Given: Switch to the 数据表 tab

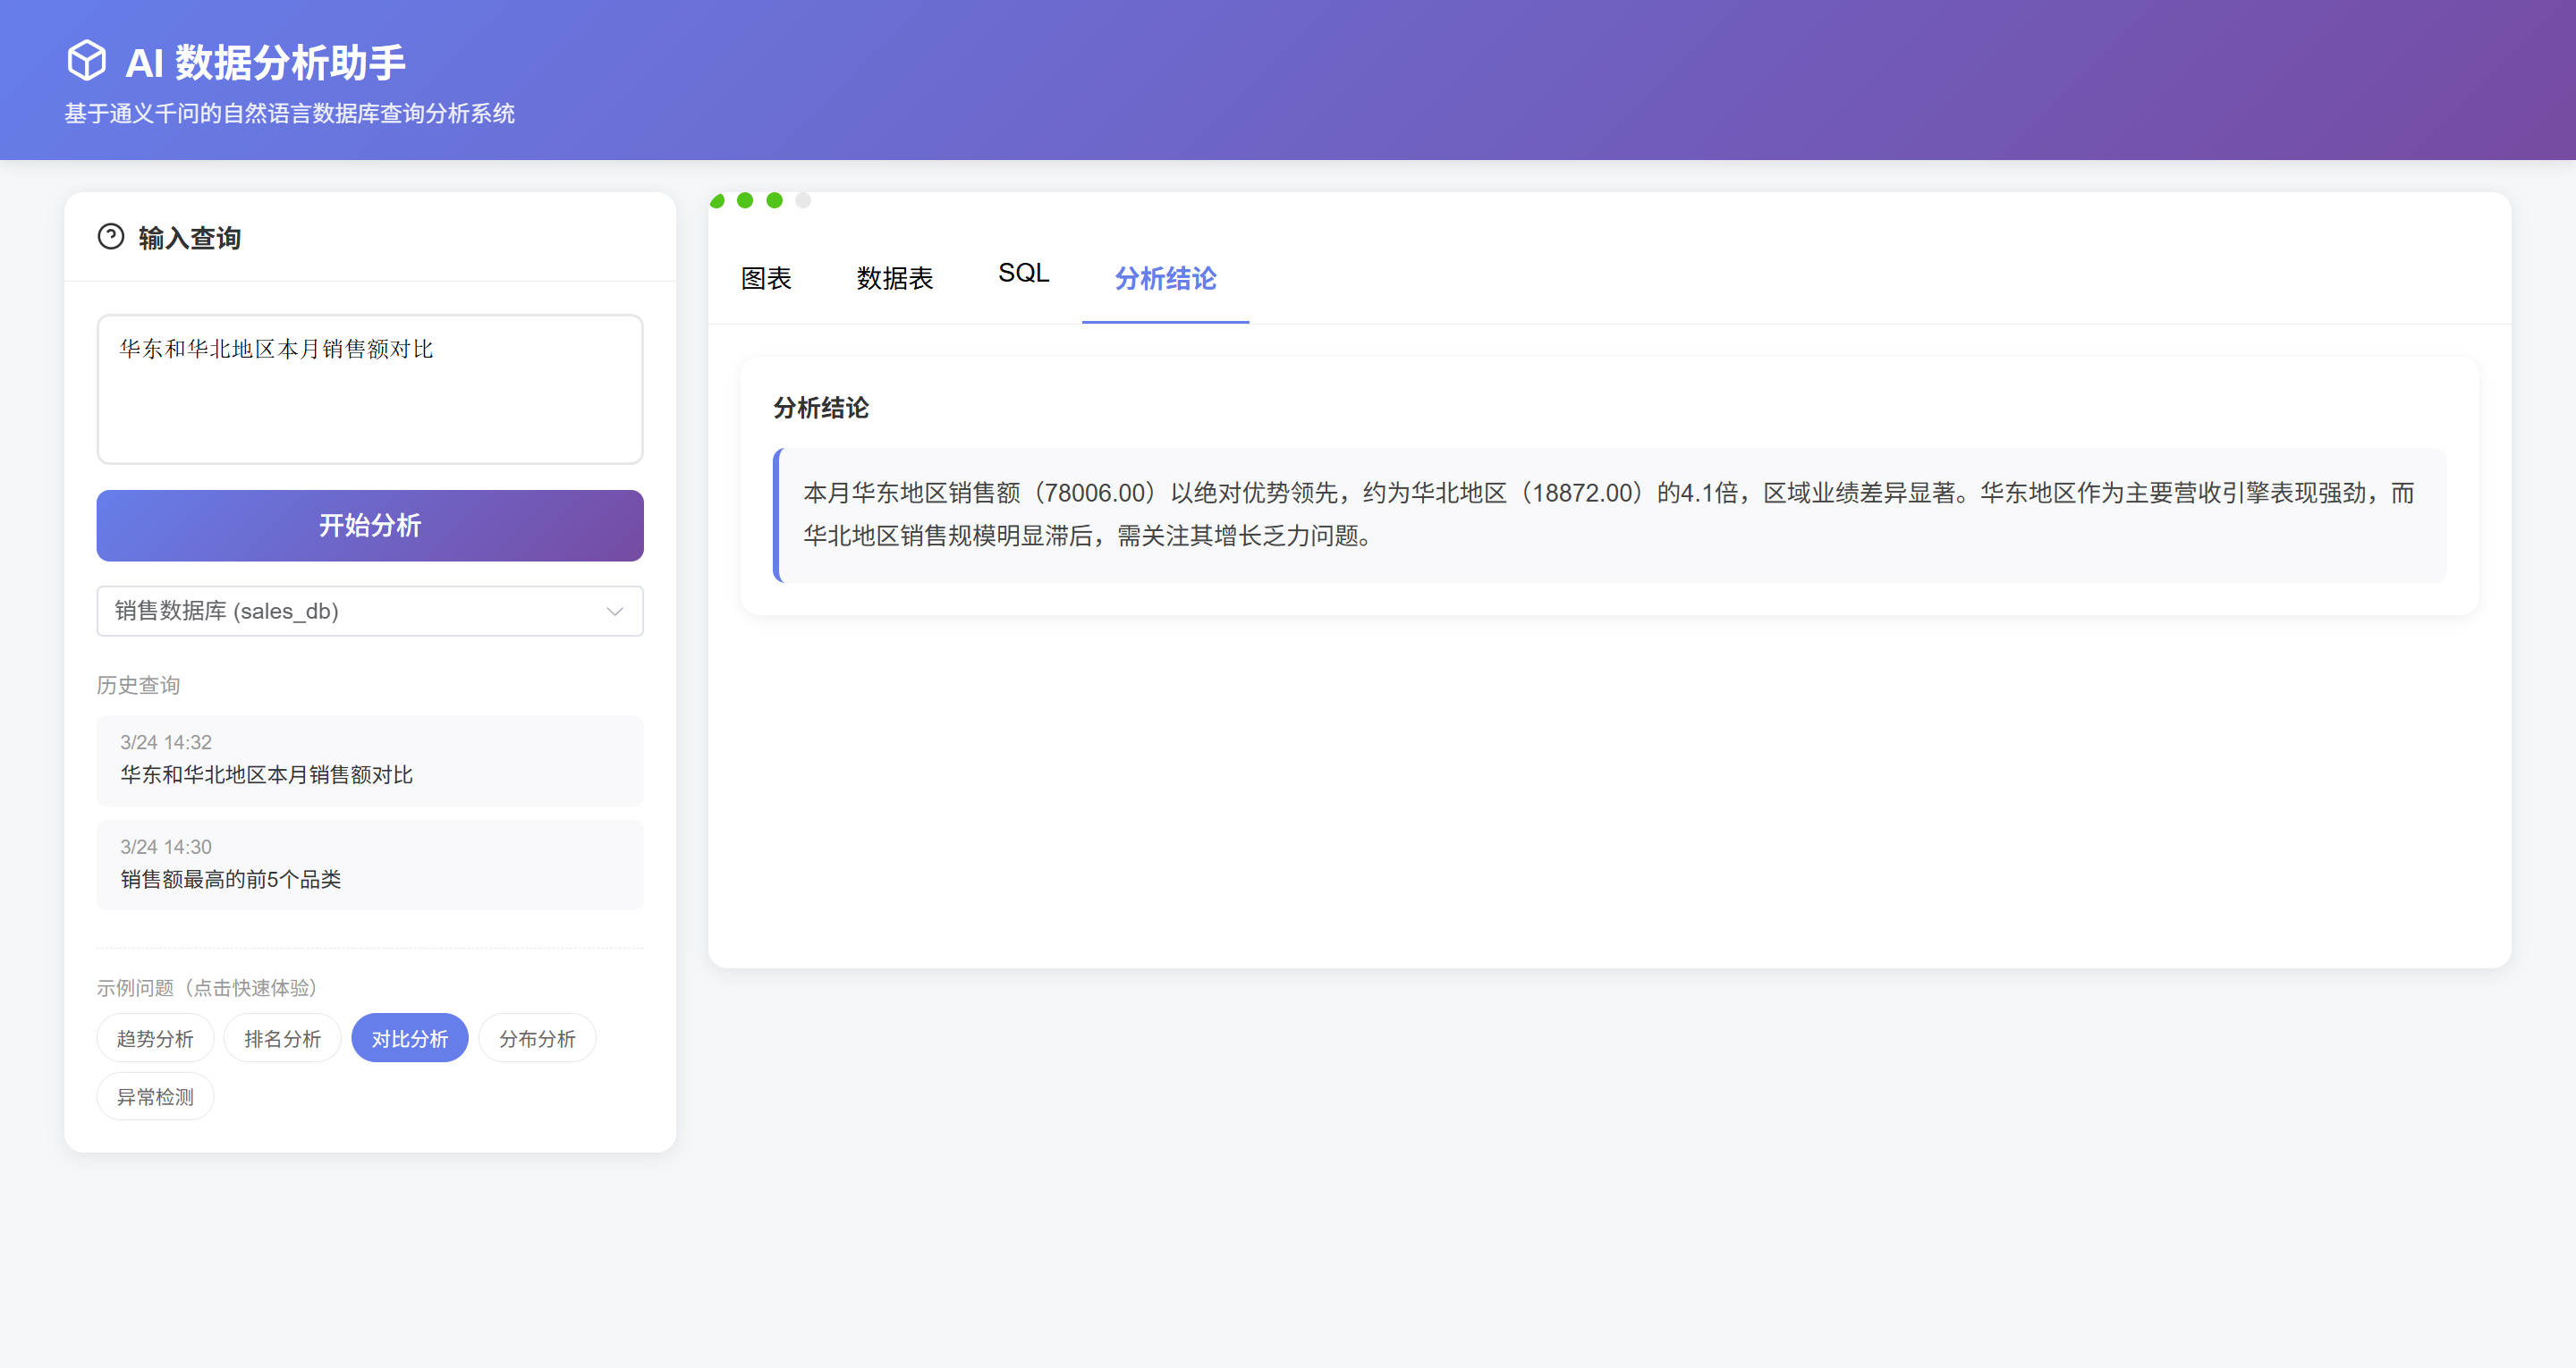Looking at the screenshot, I should tap(894, 278).
